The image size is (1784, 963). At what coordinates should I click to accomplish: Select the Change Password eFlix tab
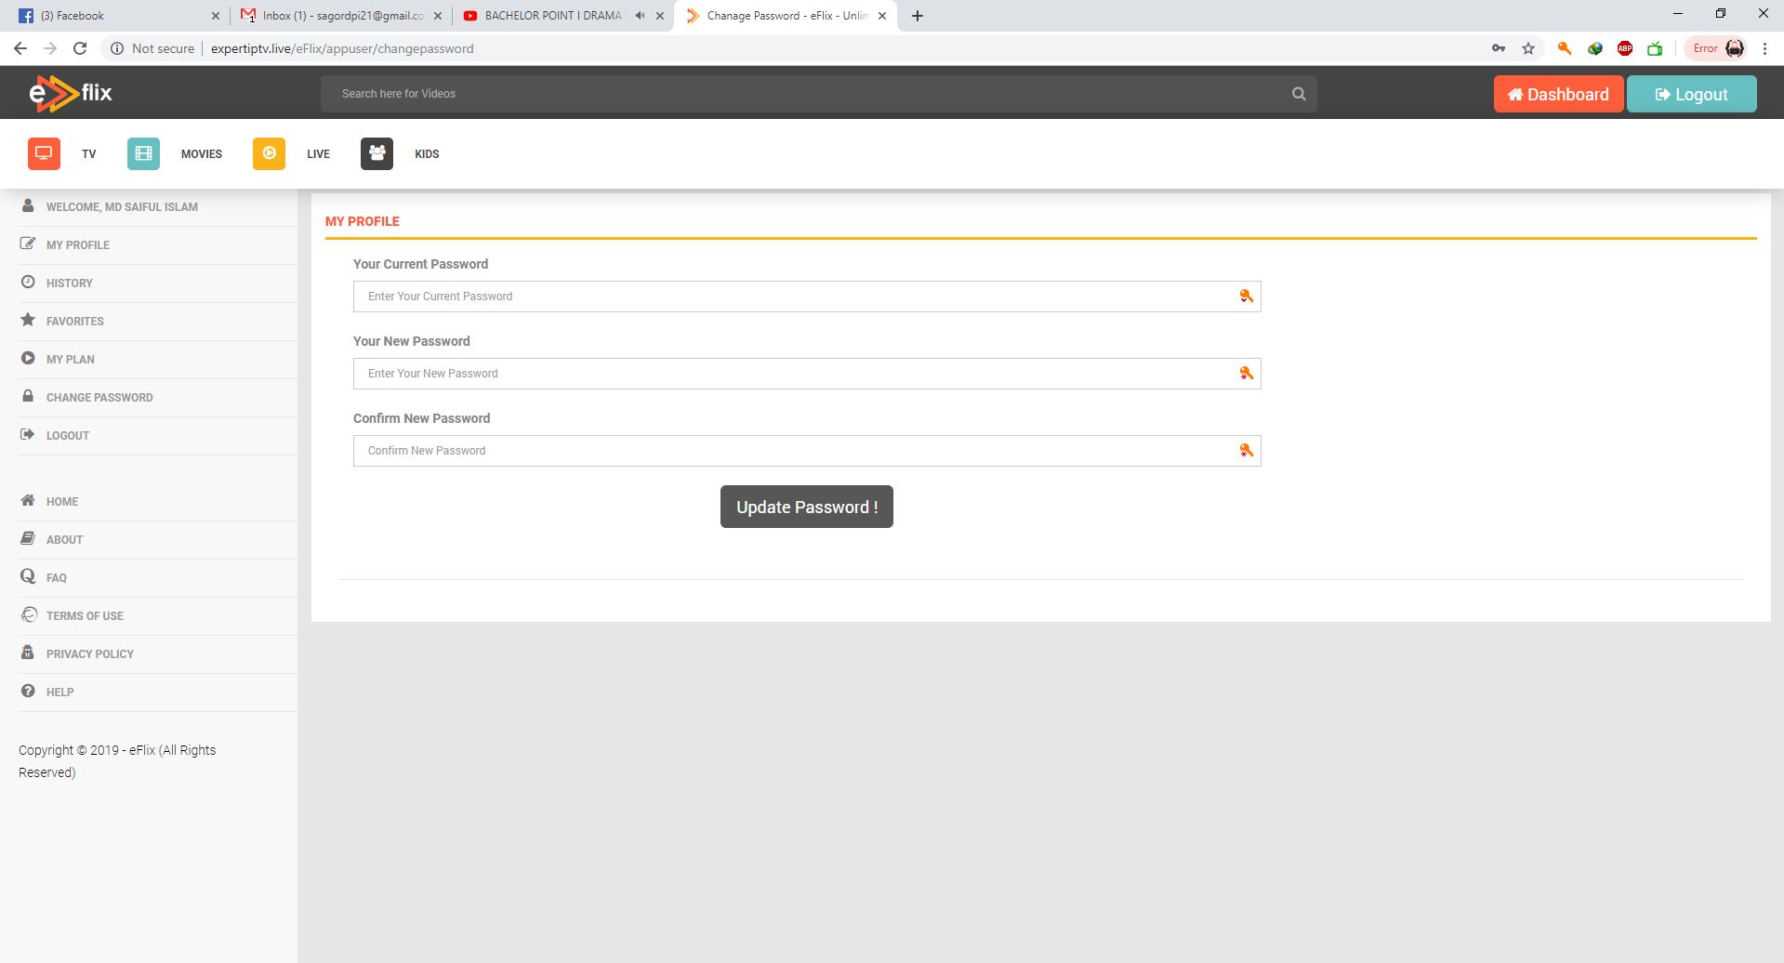786,16
